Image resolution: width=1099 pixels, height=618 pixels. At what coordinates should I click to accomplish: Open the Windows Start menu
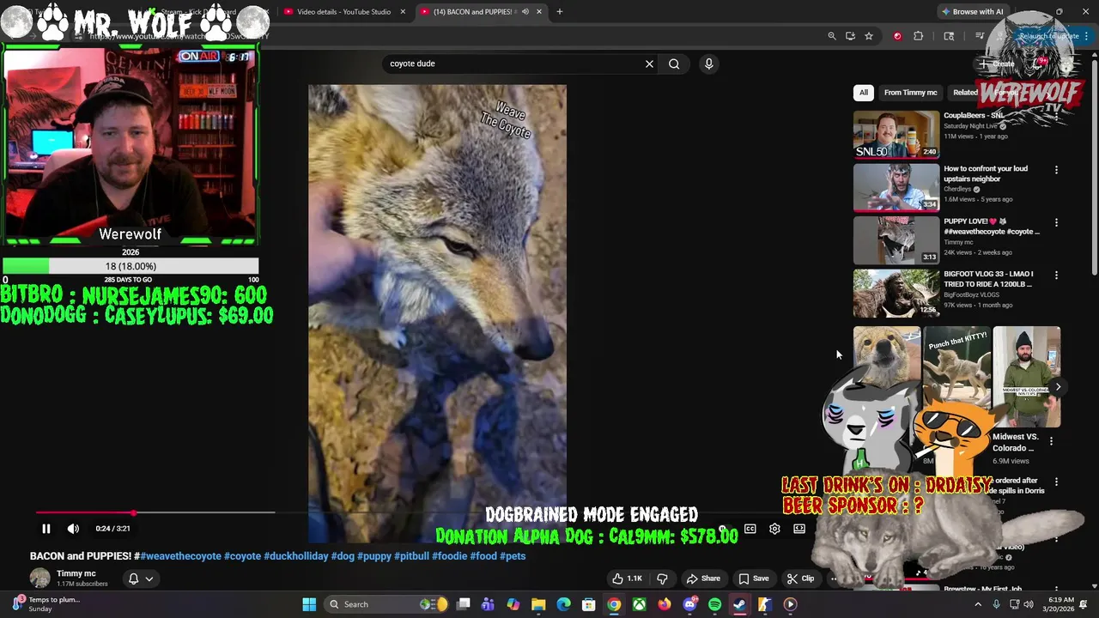pyautogui.click(x=309, y=604)
